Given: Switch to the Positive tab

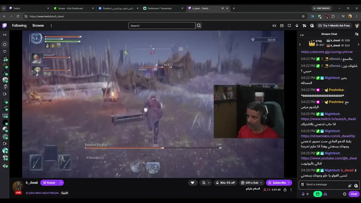Looking at the screenshot, I should pyautogui.click(x=118, y=8).
